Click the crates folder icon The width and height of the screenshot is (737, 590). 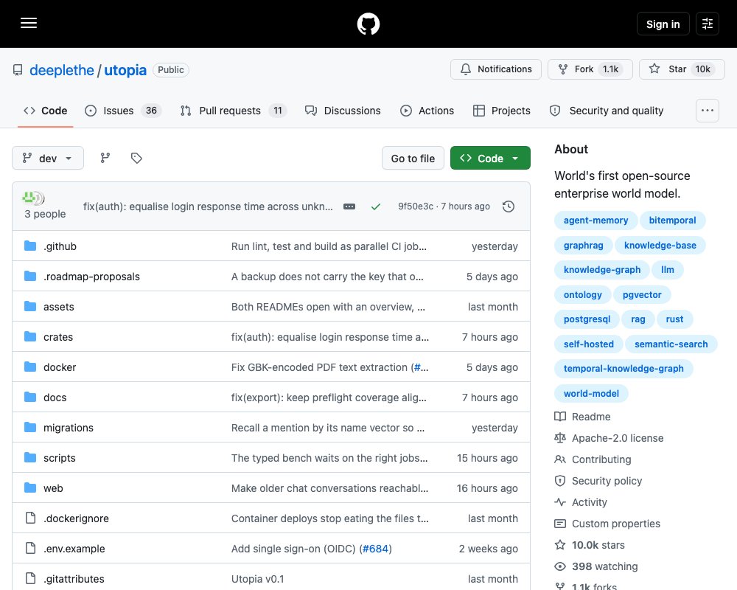30,336
